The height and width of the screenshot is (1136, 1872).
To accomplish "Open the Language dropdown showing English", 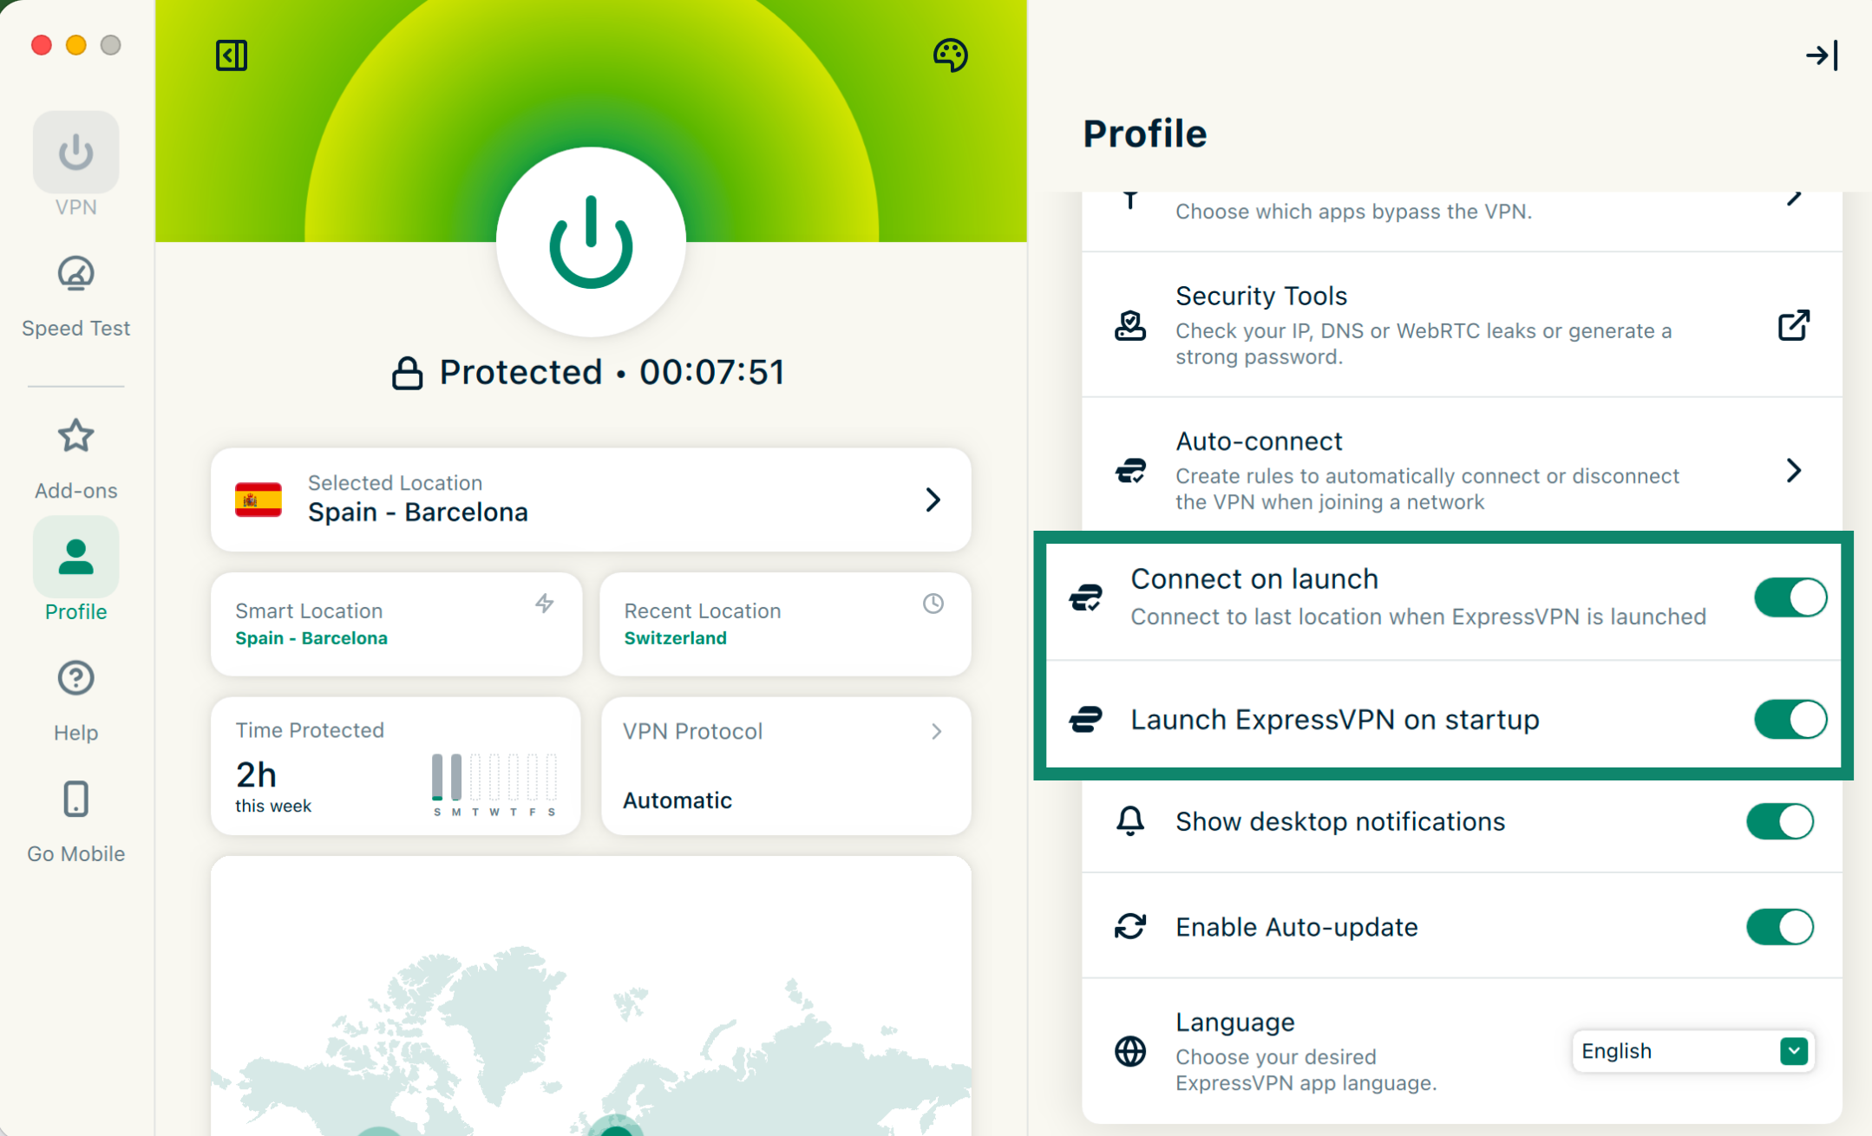I will (x=1692, y=1051).
